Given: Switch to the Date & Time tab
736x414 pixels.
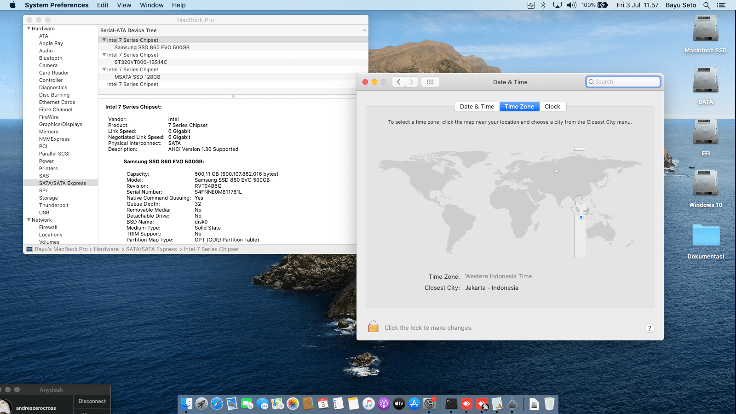Looking at the screenshot, I should tap(477, 106).
